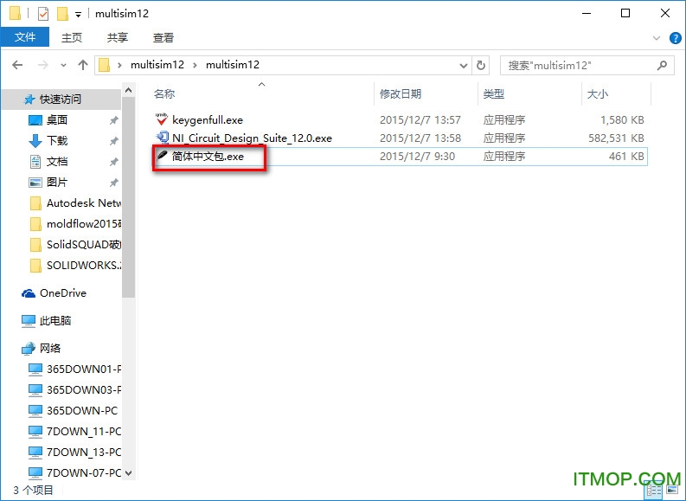This screenshot has width=686, height=501.
Task: Click the refresh button beside address bar
Action: click(x=481, y=65)
